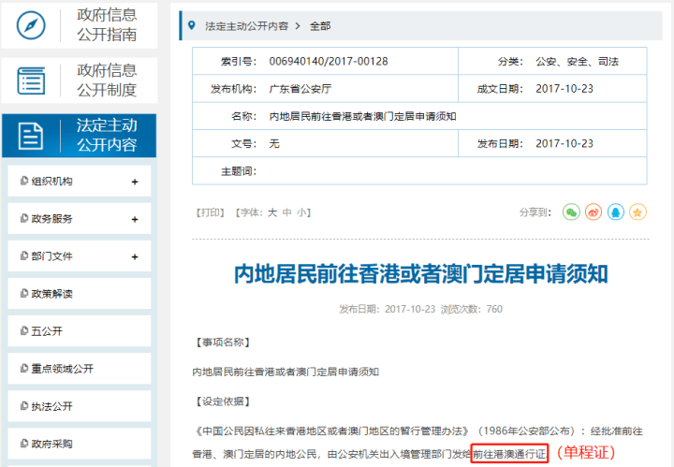Viewport: 674px width, 467px height.
Task: Select the 重点领域公开 menu entry
Action: (79, 368)
